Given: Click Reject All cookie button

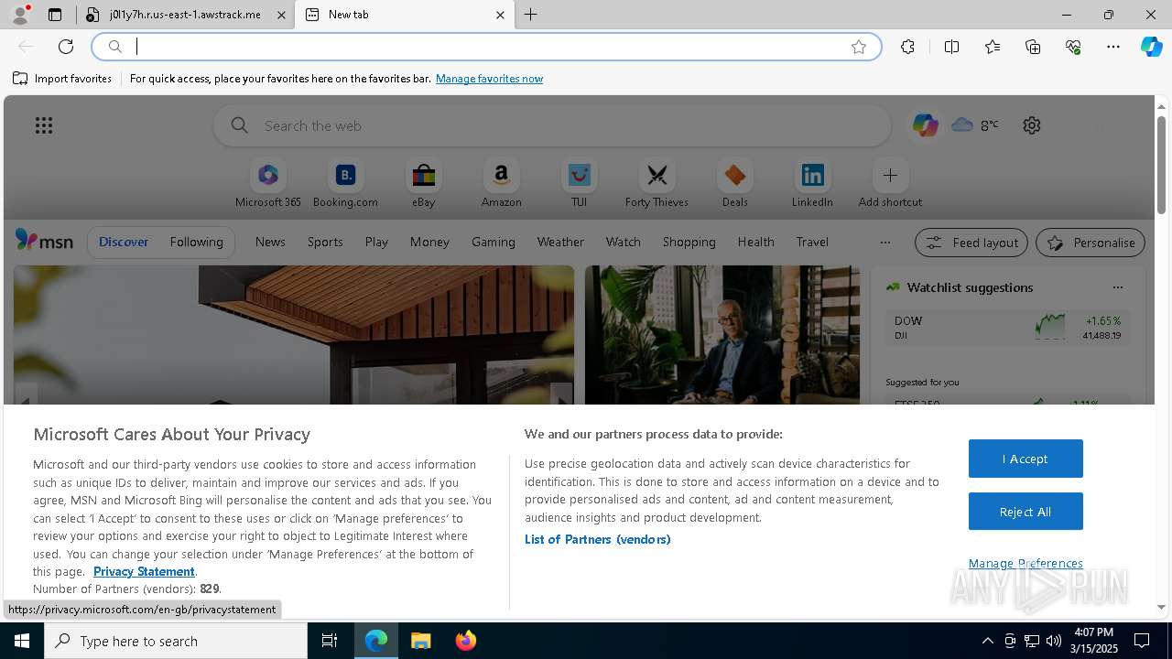Looking at the screenshot, I should click(x=1025, y=512).
